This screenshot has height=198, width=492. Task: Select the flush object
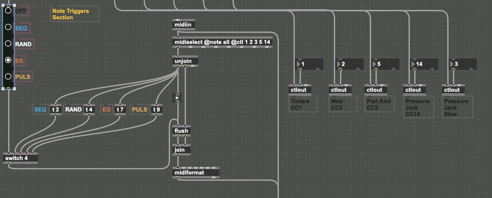(181, 131)
